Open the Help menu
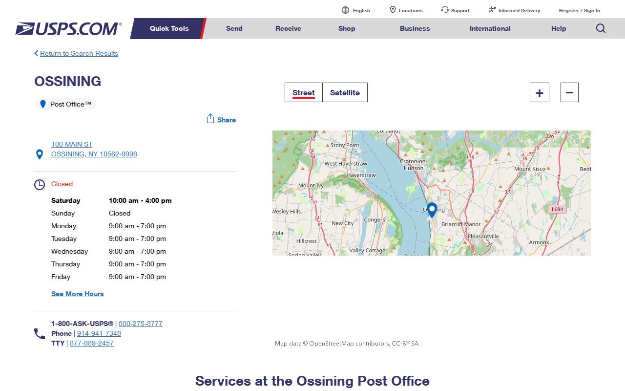The image size is (625, 391). click(559, 28)
